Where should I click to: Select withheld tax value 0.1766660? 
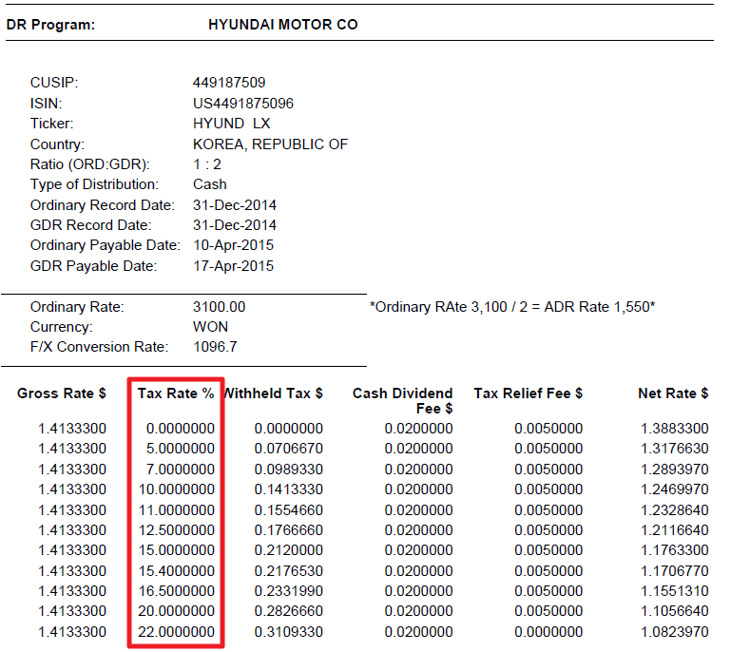tap(288, 530)
